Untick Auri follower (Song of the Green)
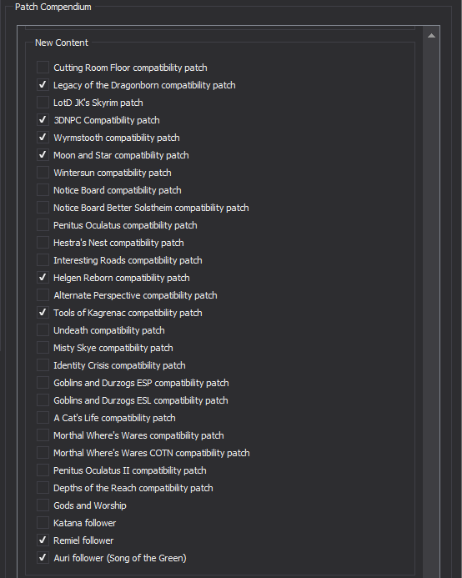This screenshot has height=578, width=462. coord(43,558)
